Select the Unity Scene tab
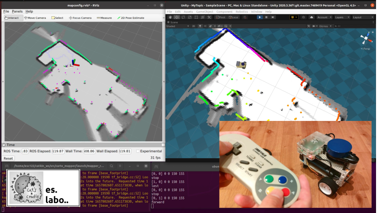This screenshot has width=379, height=213. (x=172, y=22)
